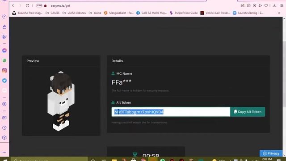Take a snapshot with the camera icon
The image size is (286, 161).
coord(248,6)
